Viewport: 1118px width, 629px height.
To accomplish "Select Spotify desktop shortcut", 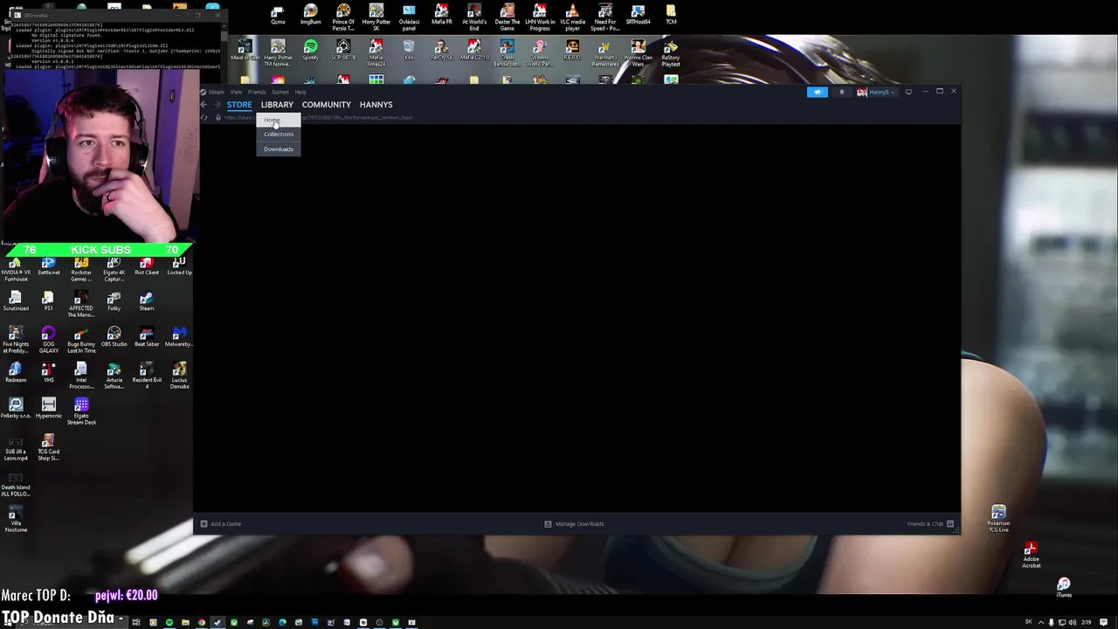I will 310,51.
